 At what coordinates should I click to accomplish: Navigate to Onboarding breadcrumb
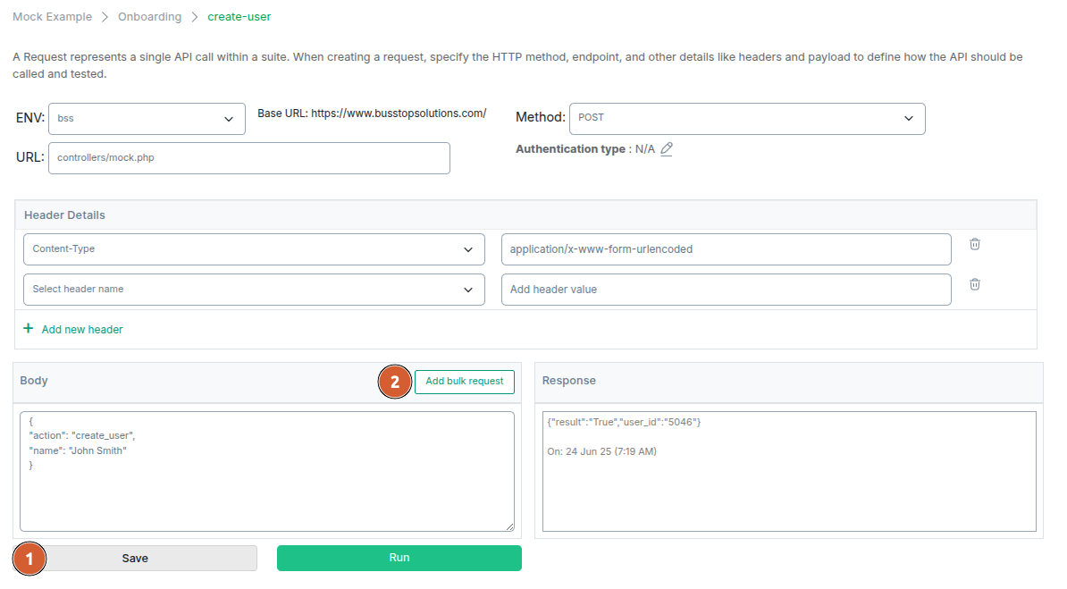pyautogui.click(x=150, y=17)
